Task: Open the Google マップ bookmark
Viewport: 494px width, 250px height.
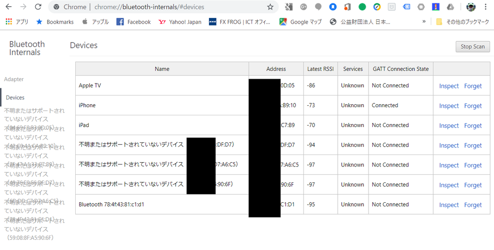Action: (300, 22)
